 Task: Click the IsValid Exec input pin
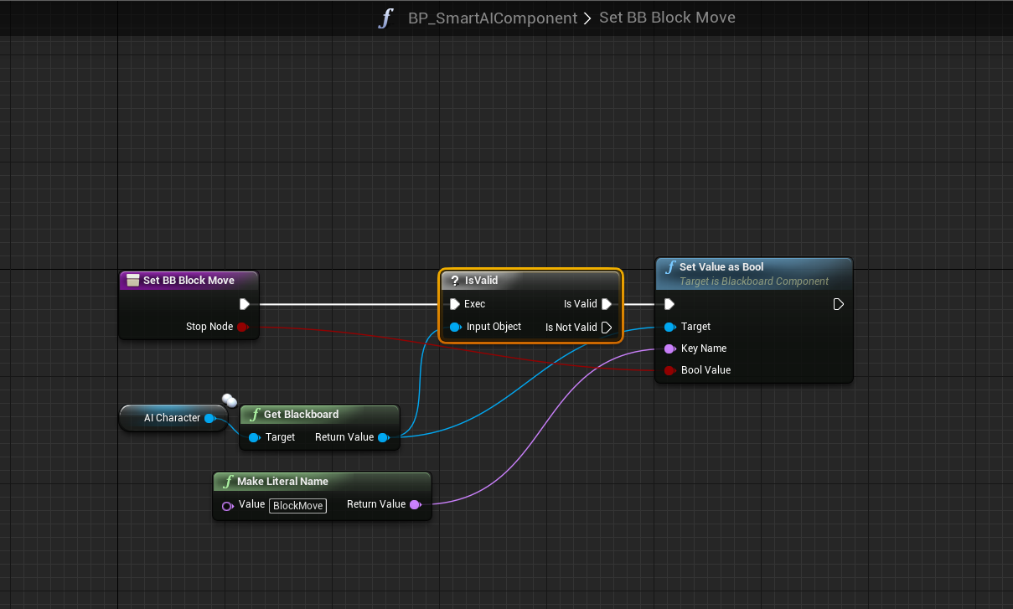pyautogui.click(x=455, y=304)
